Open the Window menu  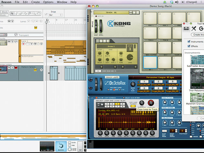[x=62, y=2]
